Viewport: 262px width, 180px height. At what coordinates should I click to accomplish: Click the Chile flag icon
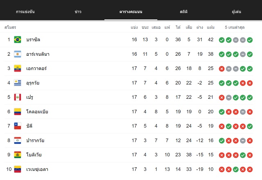point(18,126)
